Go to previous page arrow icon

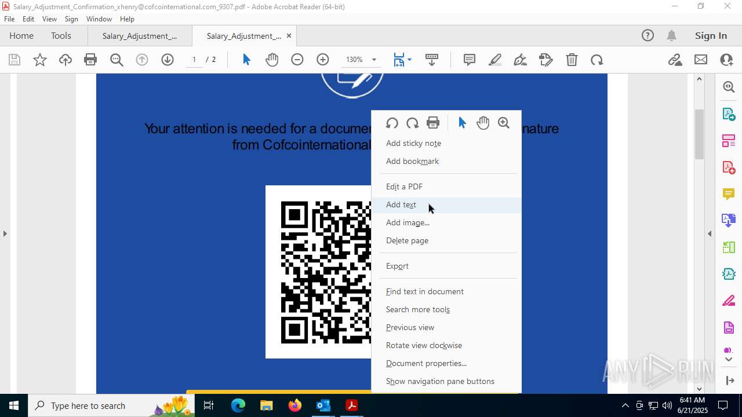142,60
